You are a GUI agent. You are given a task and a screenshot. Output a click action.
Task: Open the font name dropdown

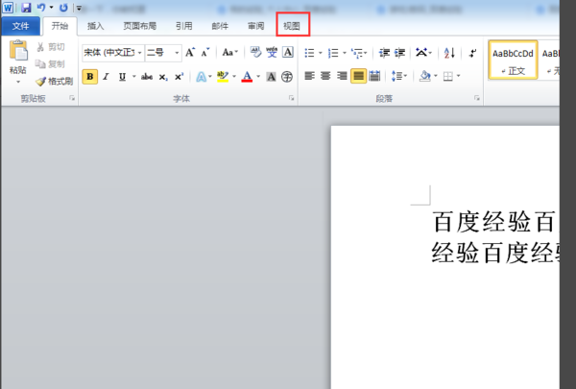pyautogui.click(x=139, y=53)
